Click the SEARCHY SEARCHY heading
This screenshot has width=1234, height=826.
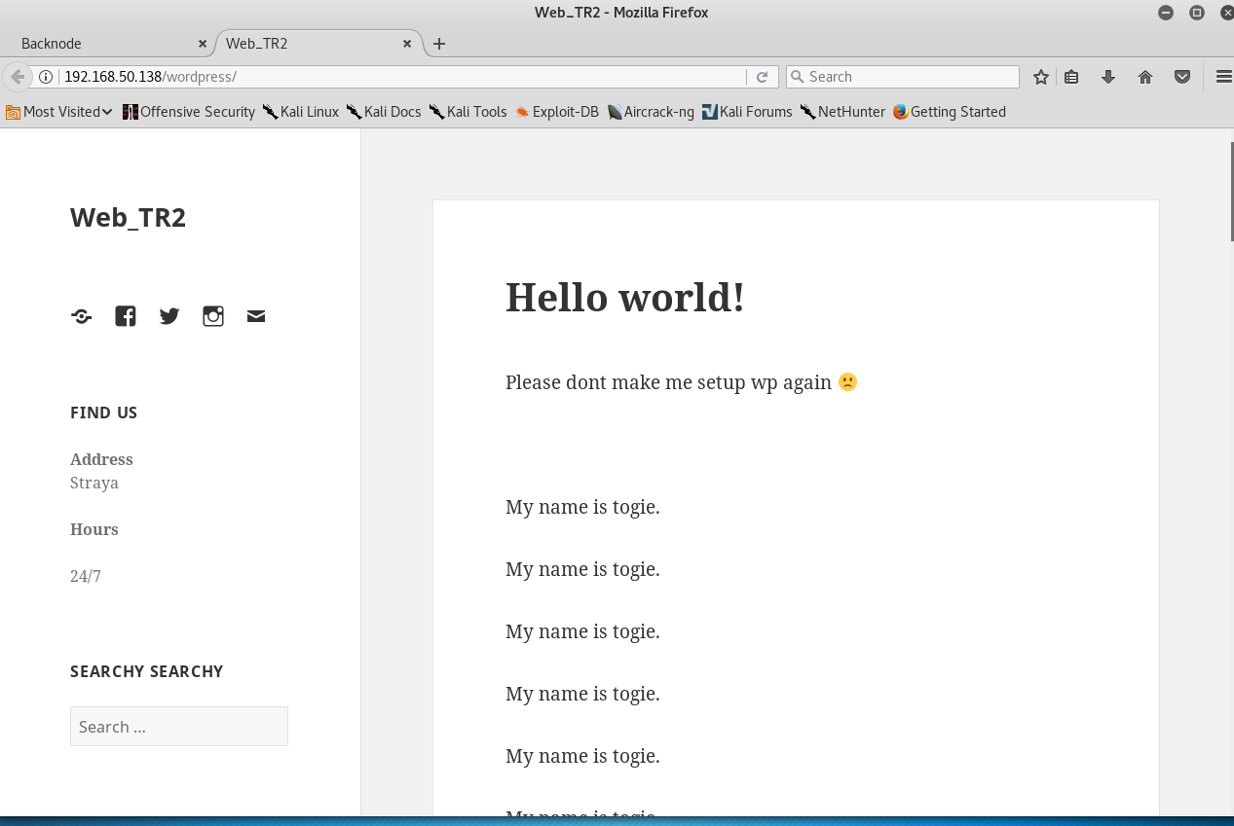[147, 671]
